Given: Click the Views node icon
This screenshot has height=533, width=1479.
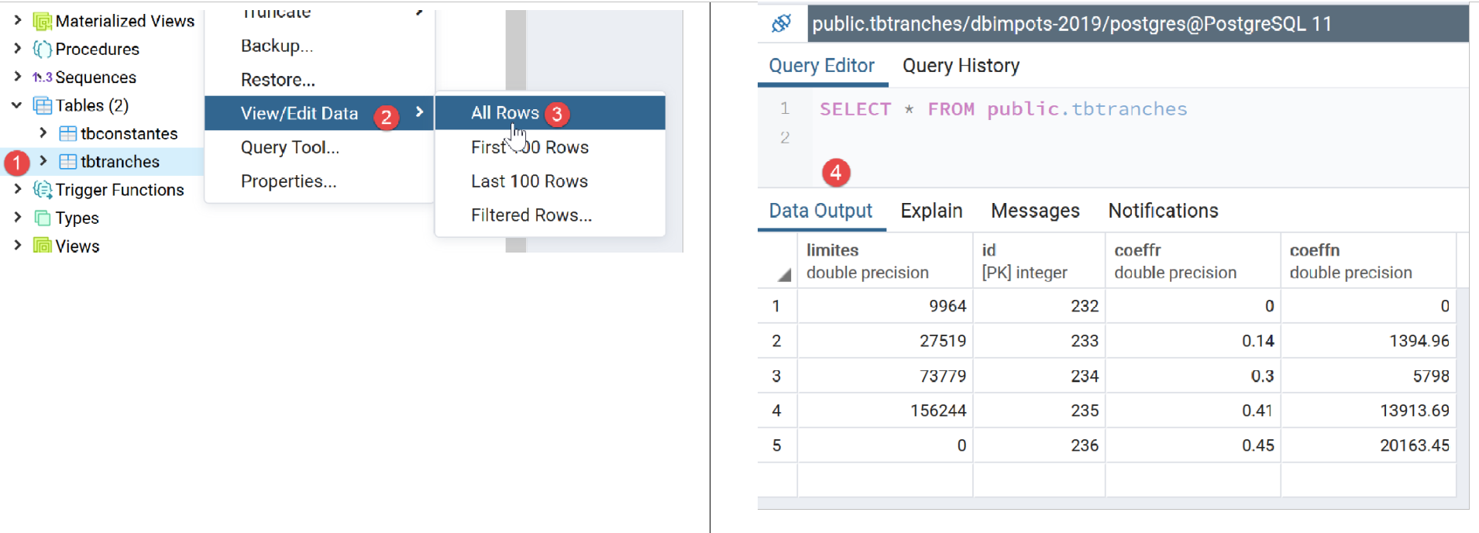Looking at the screenshot, I should pyautogui.click(x=43, y=246).
